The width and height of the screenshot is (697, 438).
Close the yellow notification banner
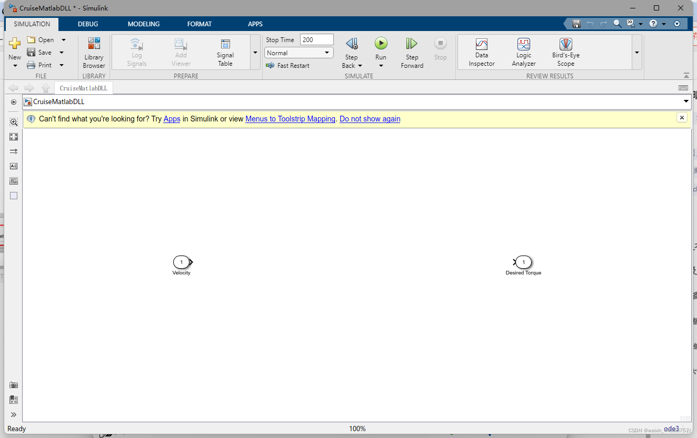(682, 118)
